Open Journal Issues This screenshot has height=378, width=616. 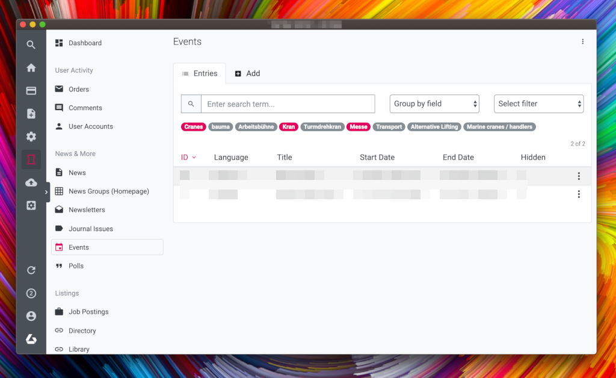91,229
